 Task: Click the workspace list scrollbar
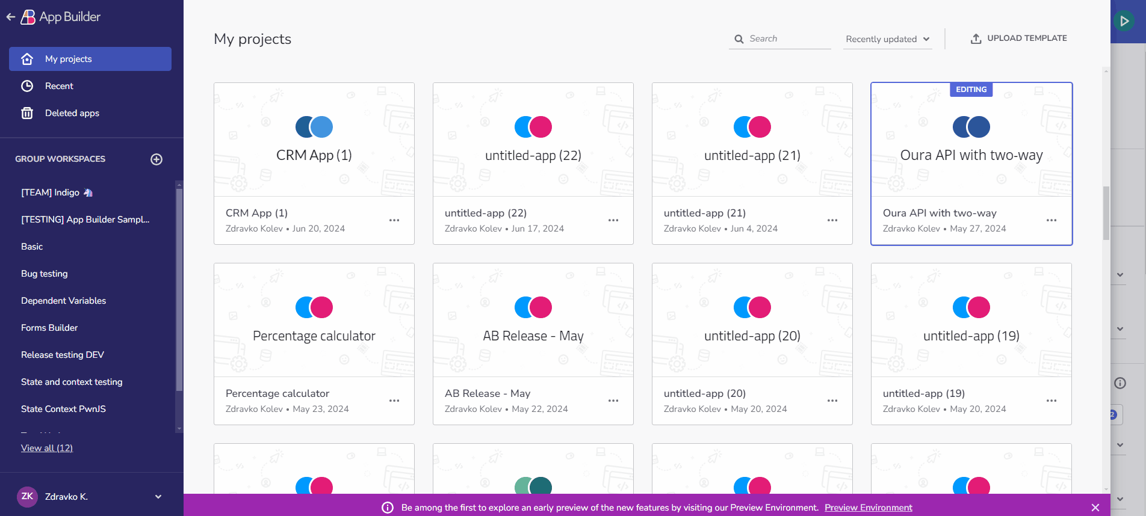tap(179, 290)
